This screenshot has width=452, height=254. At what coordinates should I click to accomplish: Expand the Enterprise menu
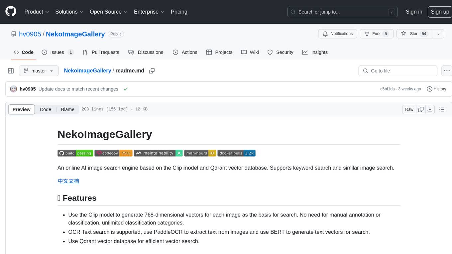pos(149,12)
